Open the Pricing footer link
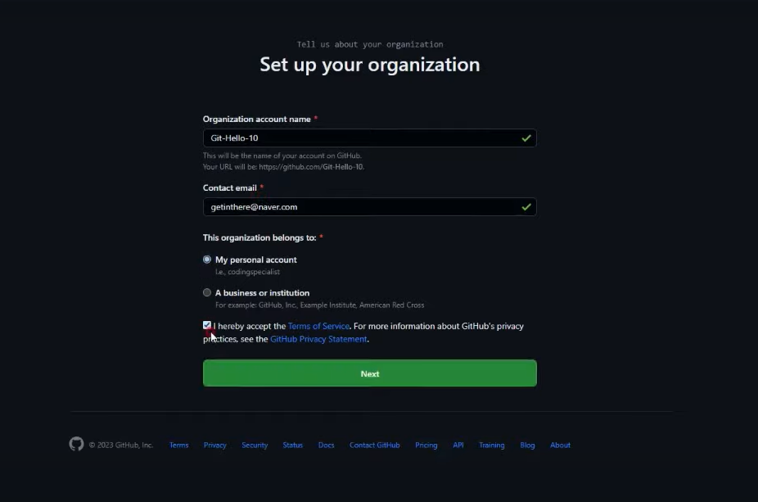Screen dimensions: 758x502 pos(426,445)
